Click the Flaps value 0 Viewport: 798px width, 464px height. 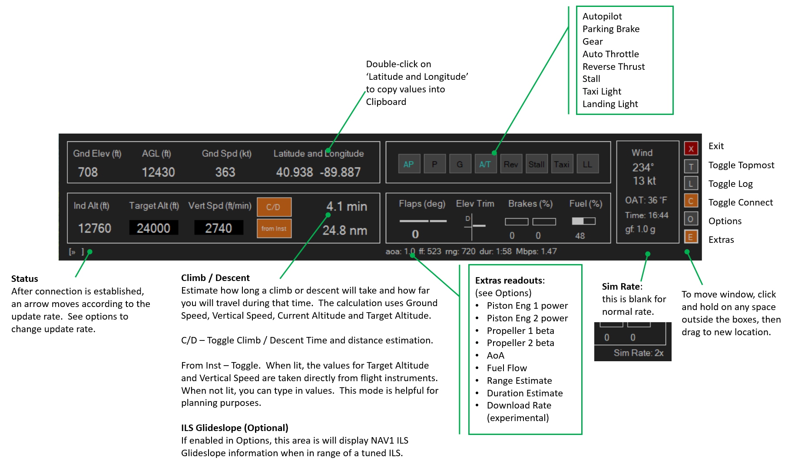click(415, 235)
